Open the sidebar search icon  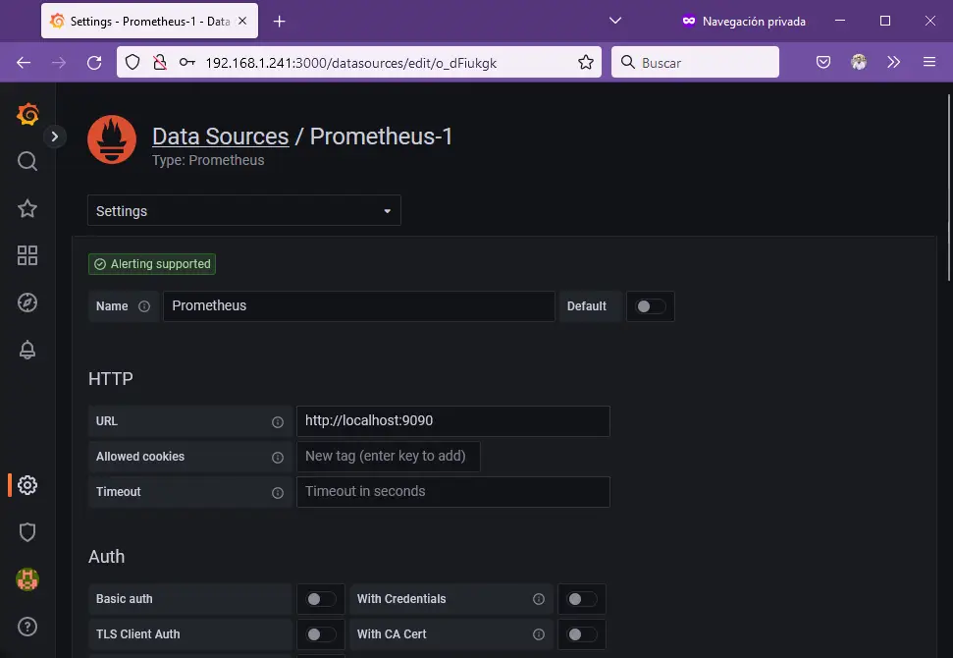27,161
